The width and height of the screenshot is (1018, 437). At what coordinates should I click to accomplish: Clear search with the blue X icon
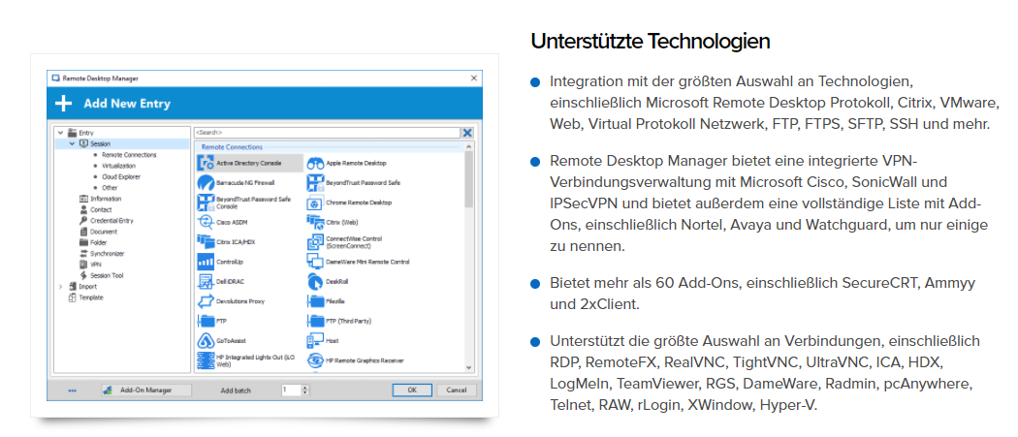click(466, 133)
